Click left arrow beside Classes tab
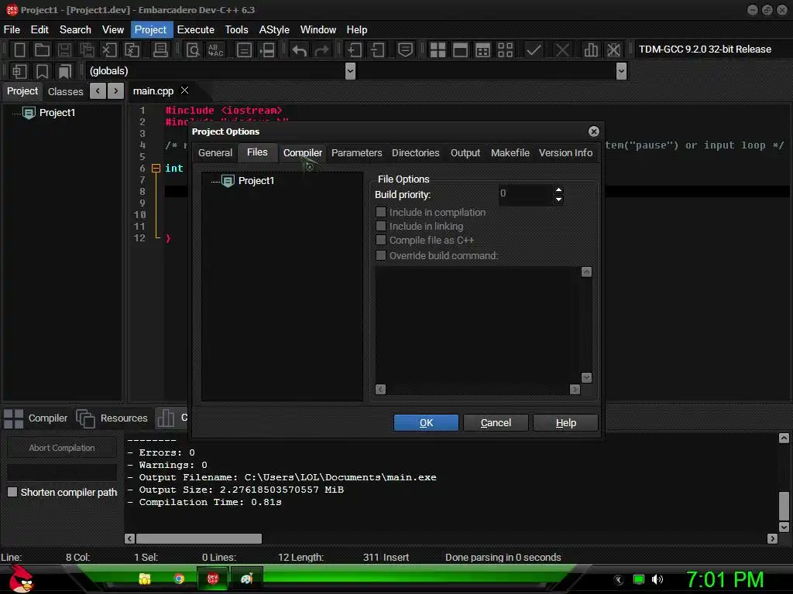793x594 pixels. click(98, 91)
